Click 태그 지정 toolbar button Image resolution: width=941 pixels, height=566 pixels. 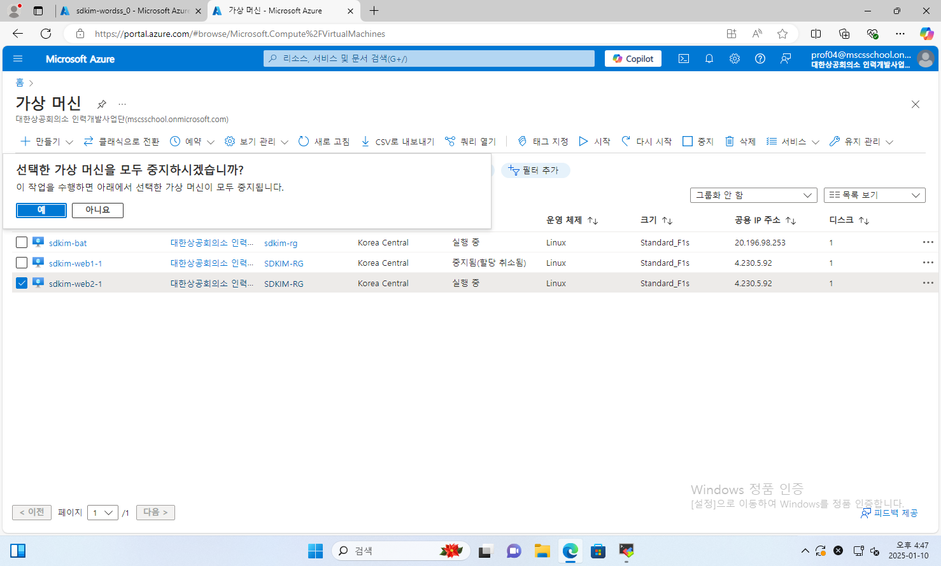coord(542,141)
